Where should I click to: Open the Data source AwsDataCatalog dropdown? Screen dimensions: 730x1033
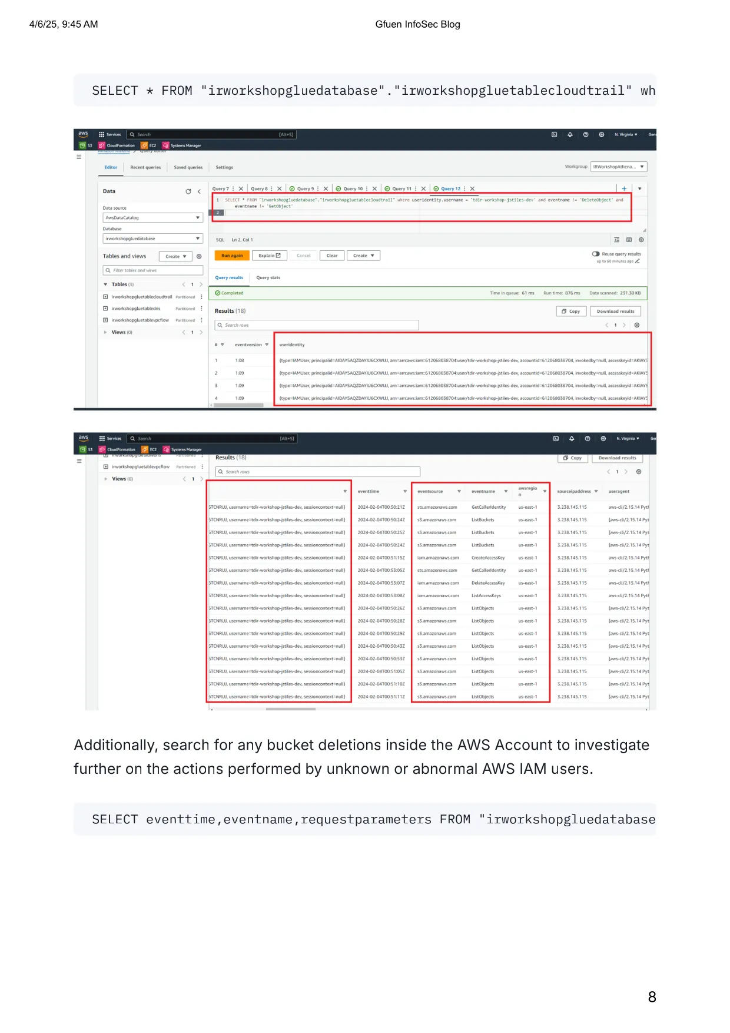click(x=153, y=218)
